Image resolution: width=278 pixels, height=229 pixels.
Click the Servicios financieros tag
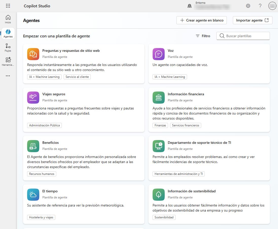(186, 125)
